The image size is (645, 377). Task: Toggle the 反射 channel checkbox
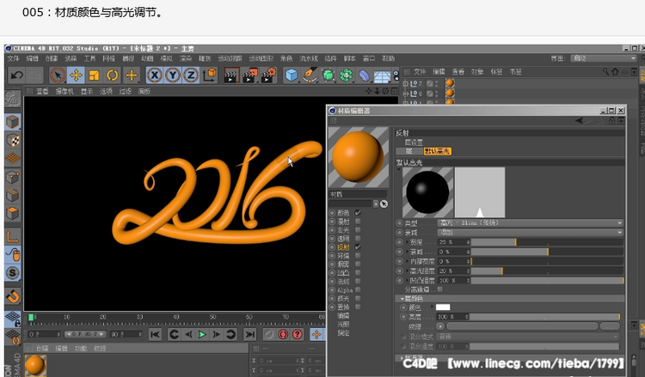pos(358,247)
